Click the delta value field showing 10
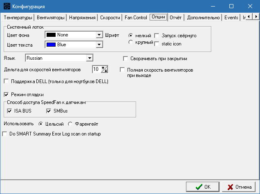This screenshot has height=194, width=260. pyautogui.click(x=96, y=69)
